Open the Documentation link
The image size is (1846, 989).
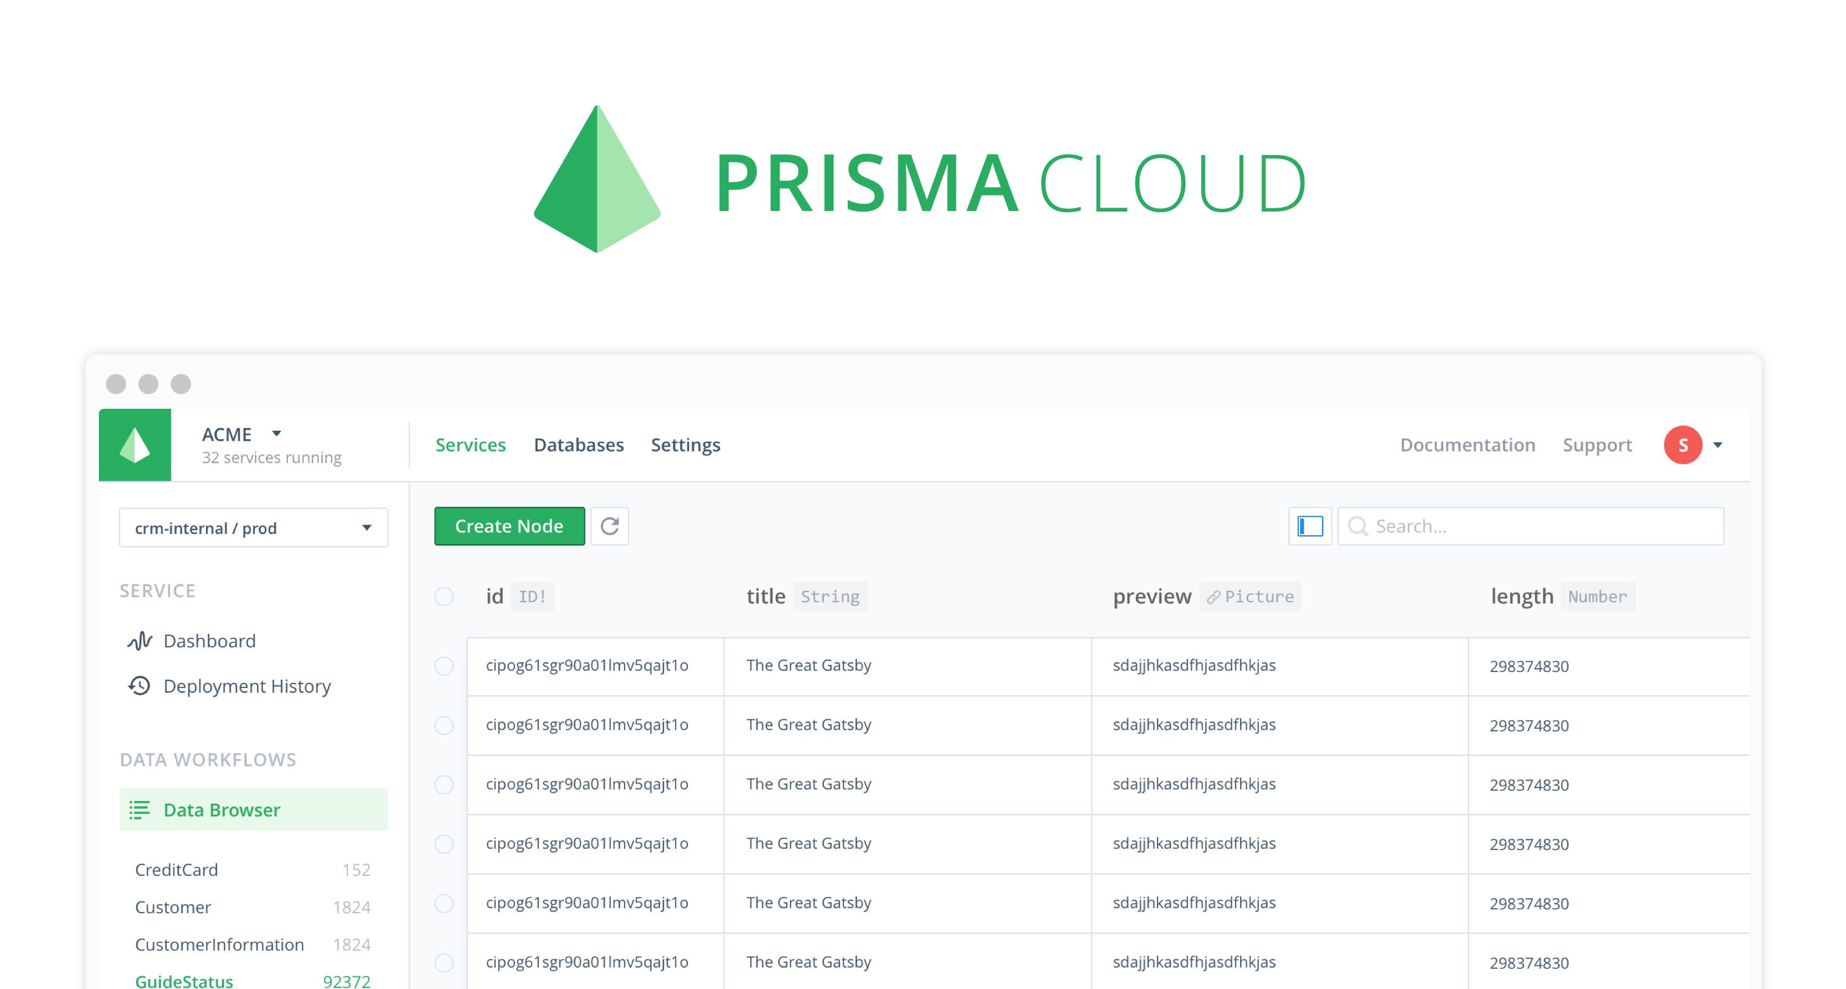point(1467,445)
